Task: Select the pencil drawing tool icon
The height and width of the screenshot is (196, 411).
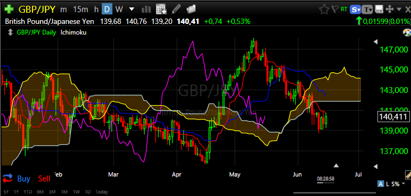Action: 176,10
